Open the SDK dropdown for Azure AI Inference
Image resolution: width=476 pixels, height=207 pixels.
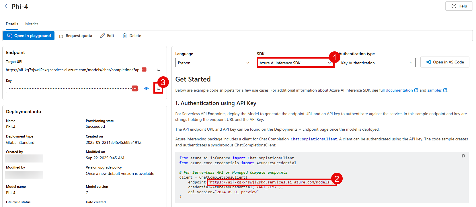(x=295, y=63)
